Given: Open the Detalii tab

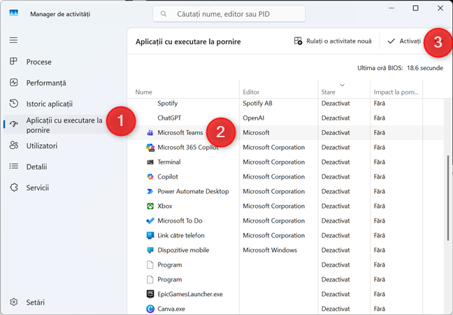Looking at the screenshot, I should click(x=64, y=167).
